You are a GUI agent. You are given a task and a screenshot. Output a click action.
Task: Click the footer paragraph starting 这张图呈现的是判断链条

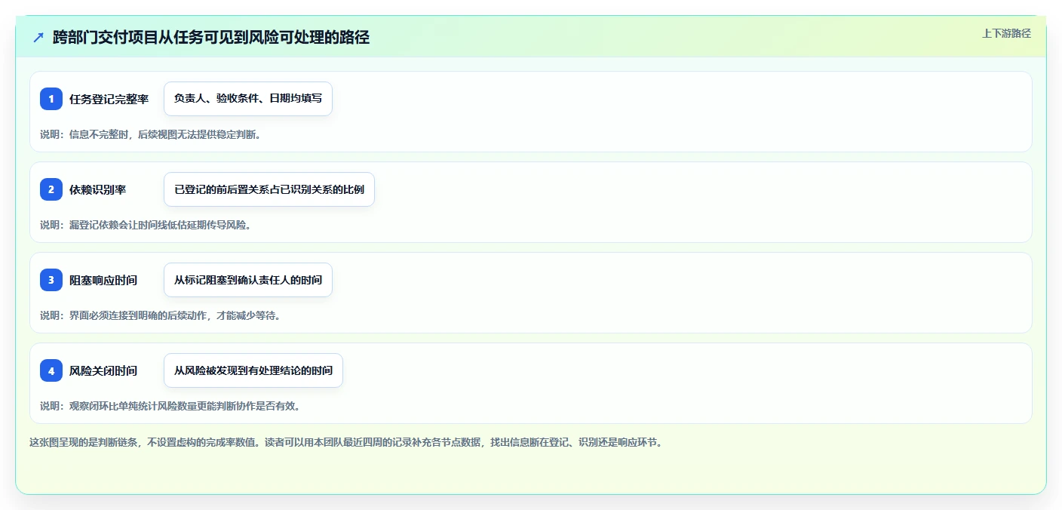(x=345, y=442)
